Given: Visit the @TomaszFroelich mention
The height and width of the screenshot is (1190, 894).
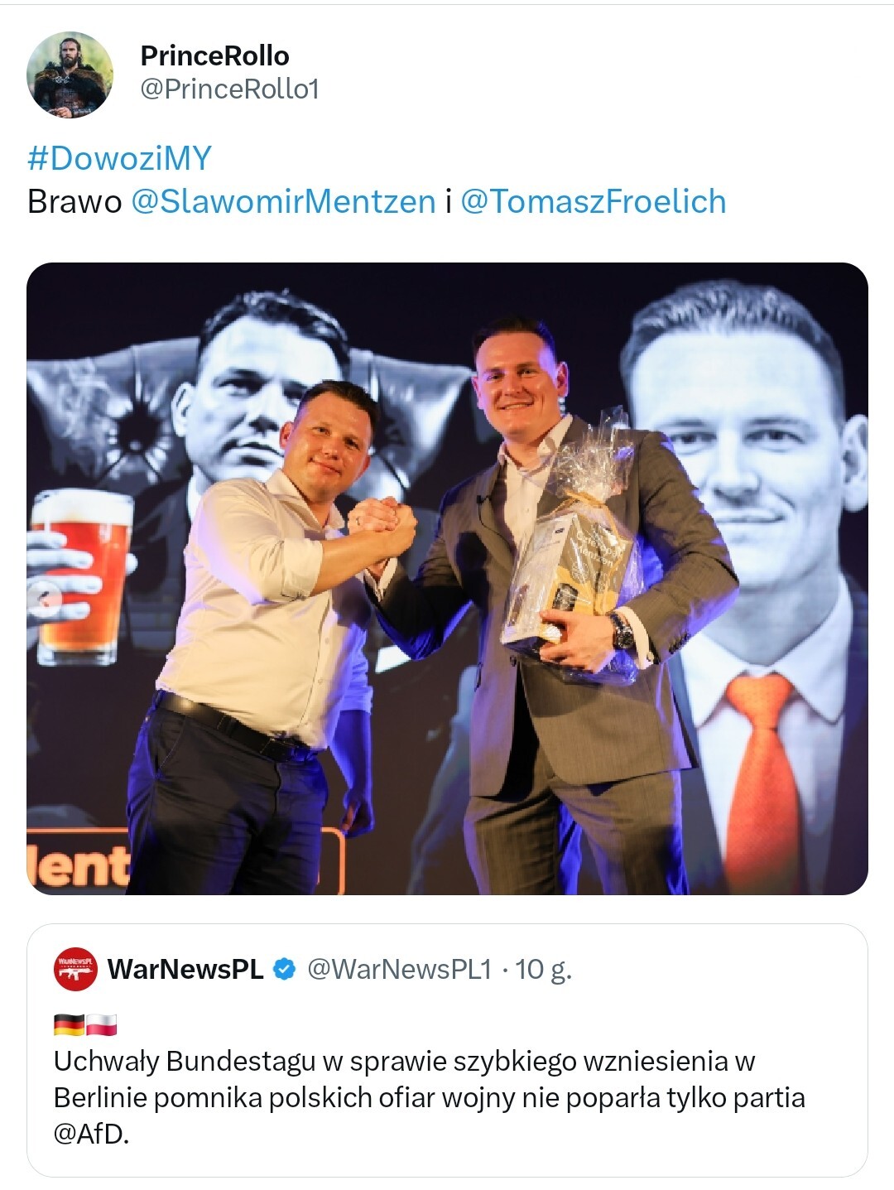Looking at the screenshot, I should [x=593, y=201].
